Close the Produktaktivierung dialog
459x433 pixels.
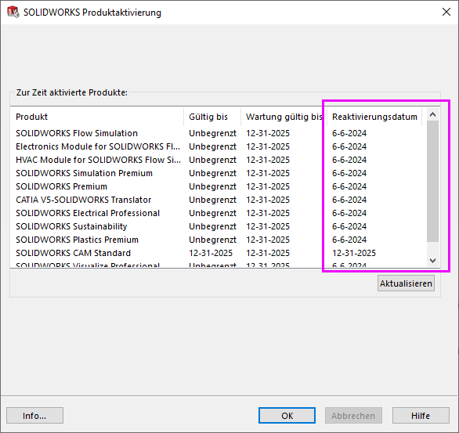pos(446,12)
